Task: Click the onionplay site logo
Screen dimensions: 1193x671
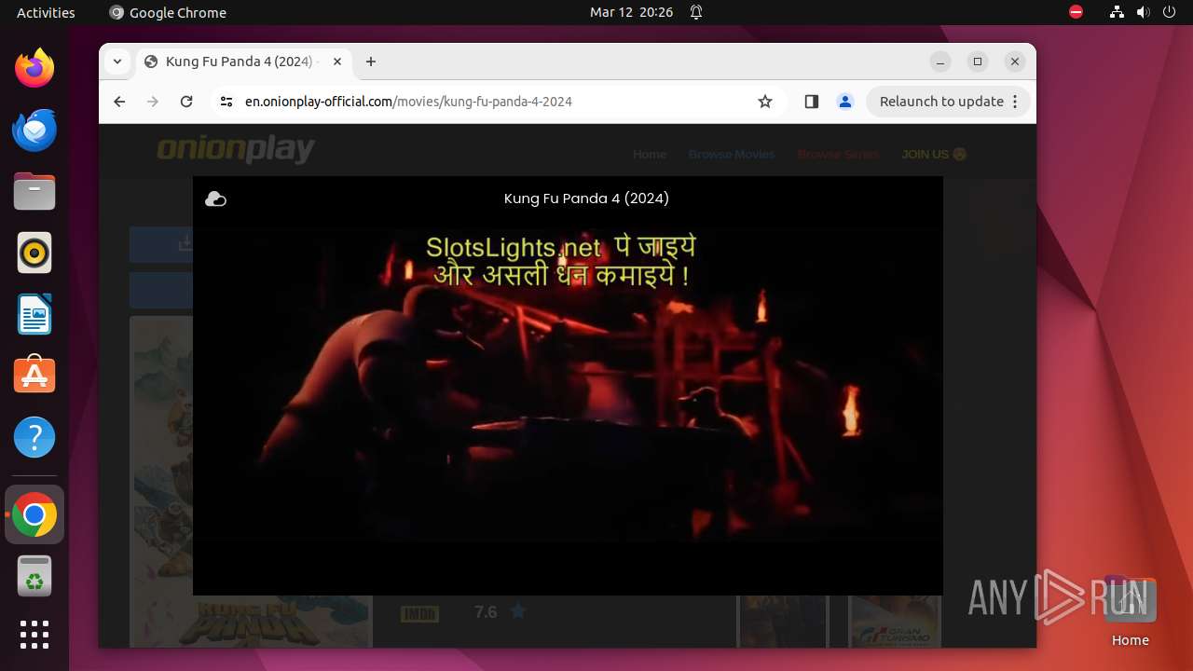Action: 236,149
